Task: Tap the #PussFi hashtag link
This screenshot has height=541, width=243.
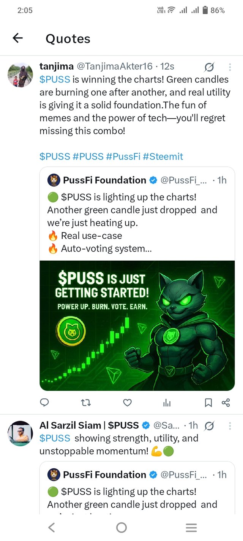Action: [123, 156]
